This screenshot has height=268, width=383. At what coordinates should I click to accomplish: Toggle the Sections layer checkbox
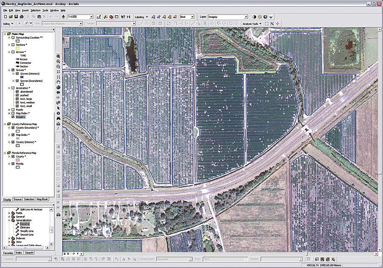(13, 45)
